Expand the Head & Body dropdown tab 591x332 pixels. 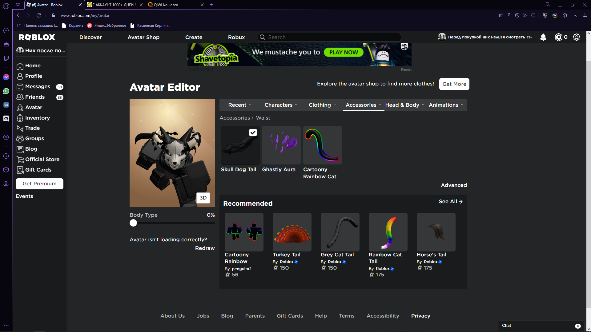tap(404, 105)
